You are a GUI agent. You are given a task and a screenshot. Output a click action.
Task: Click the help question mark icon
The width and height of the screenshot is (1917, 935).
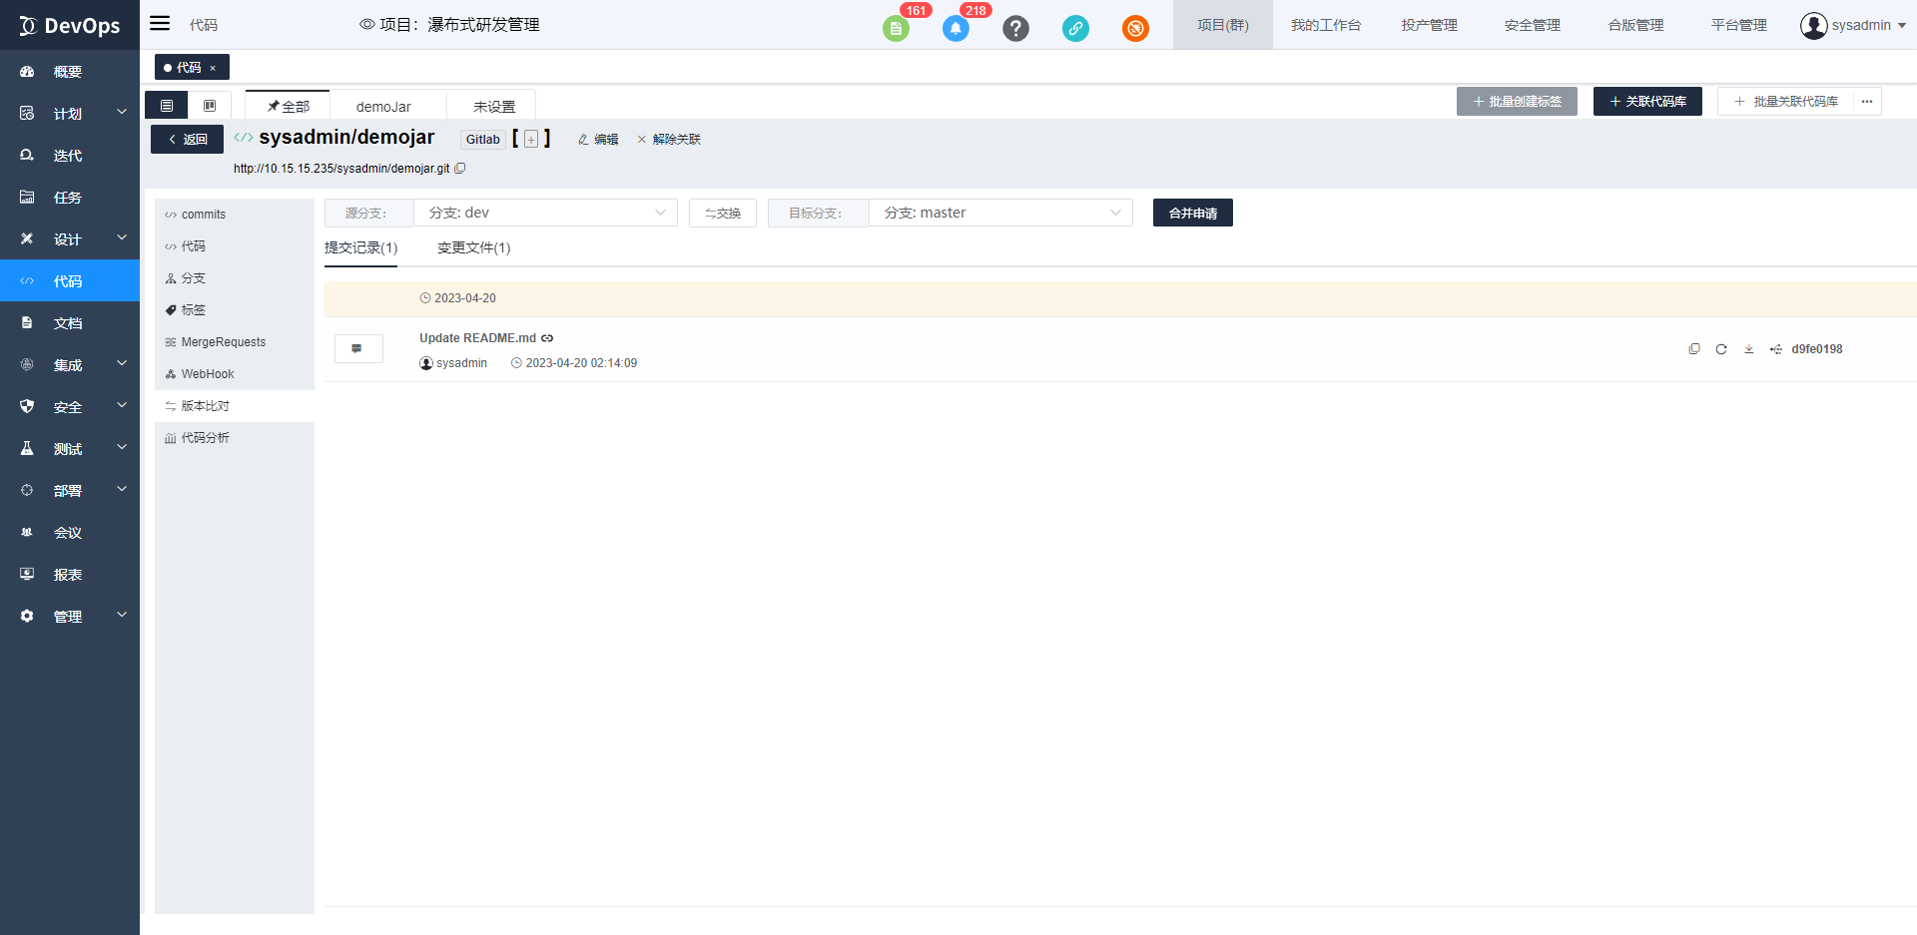(x=1015, y=28)
